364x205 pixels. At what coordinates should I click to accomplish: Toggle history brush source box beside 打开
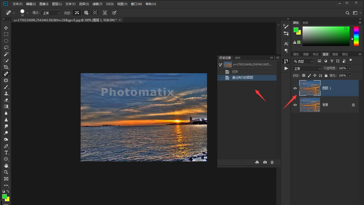pyautogui.click(x=220, y=72)
